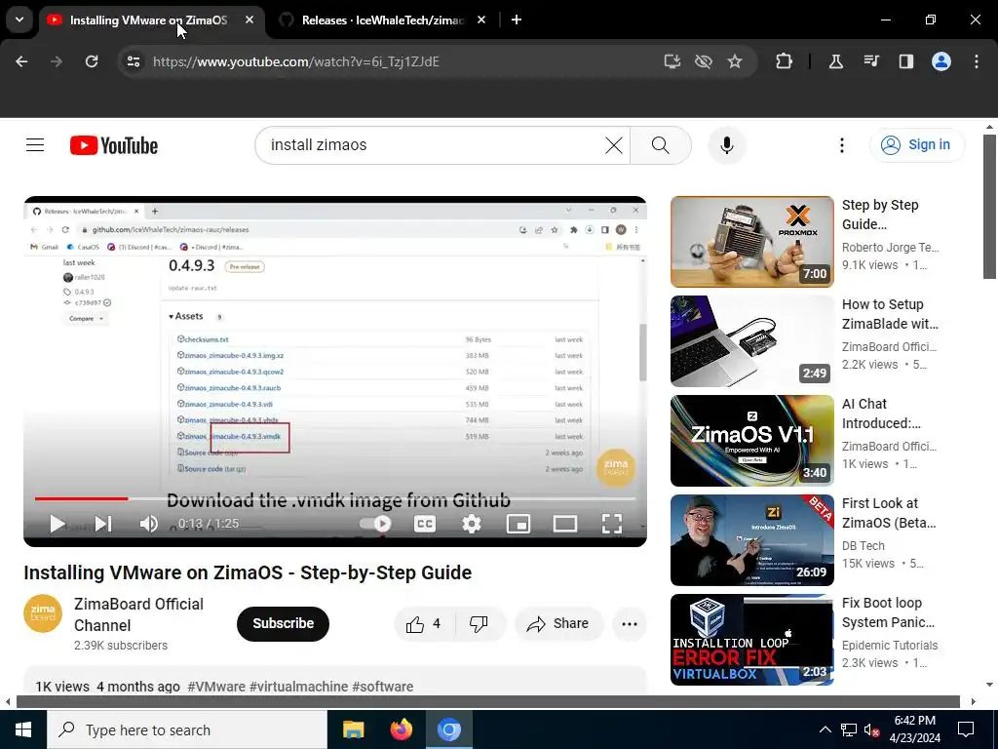Click the Sign in button
Screen dimensions: 998x749
click(x=916, y=145)
